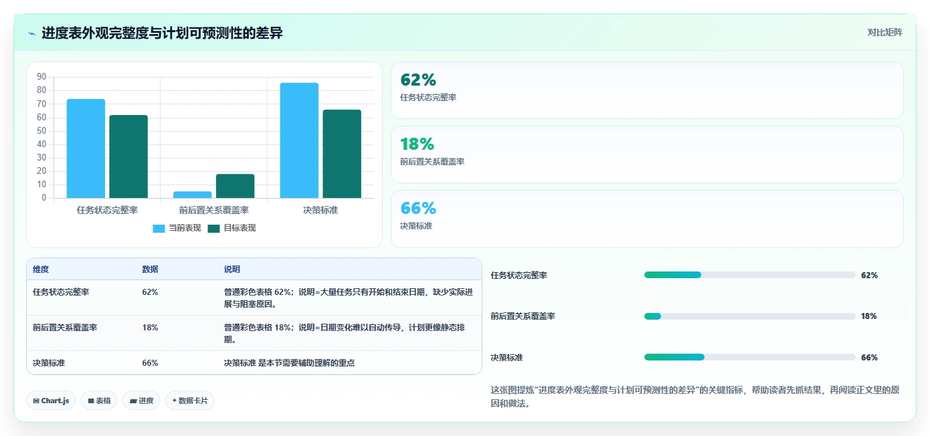Click the 目标表现 bar for 决策标准
The height and width of the screenshot is (436, 930).
point(342,154)
